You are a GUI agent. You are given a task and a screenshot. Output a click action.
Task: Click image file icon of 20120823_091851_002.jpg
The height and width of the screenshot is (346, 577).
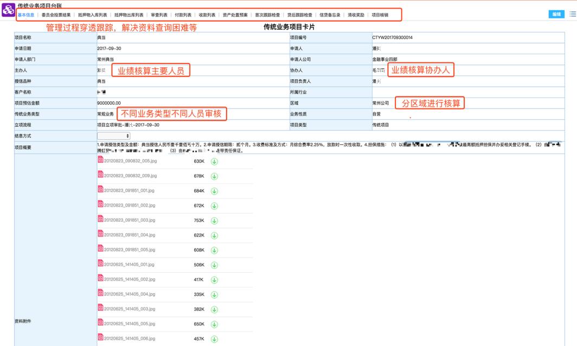tap(100, 203)
